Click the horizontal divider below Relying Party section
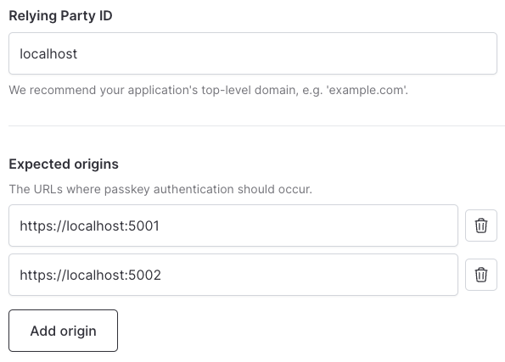 coord(256,125)
